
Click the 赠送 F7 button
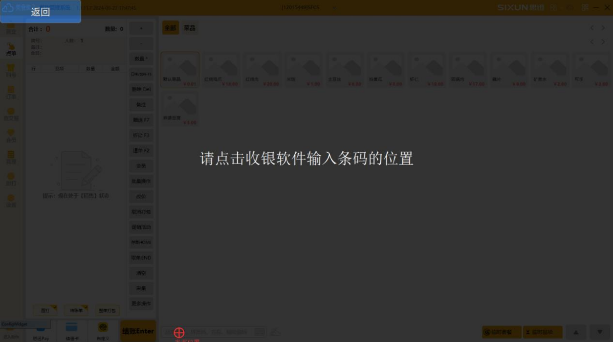[x=141, y=120]
